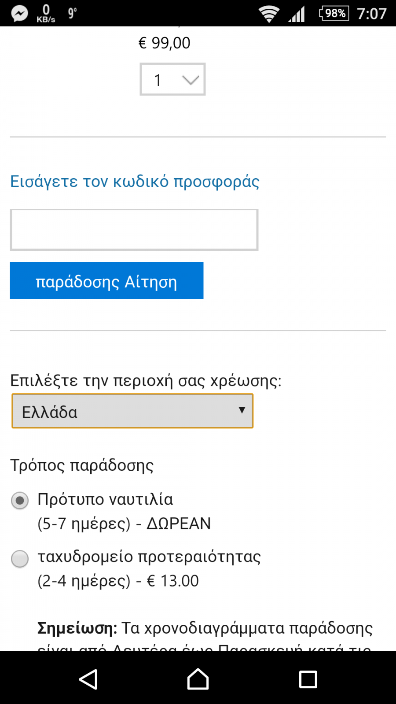The height and width of the screenshot is (704, 396).
Task: Click the chevron arrow of quantity selector
Action: [191, 80]
